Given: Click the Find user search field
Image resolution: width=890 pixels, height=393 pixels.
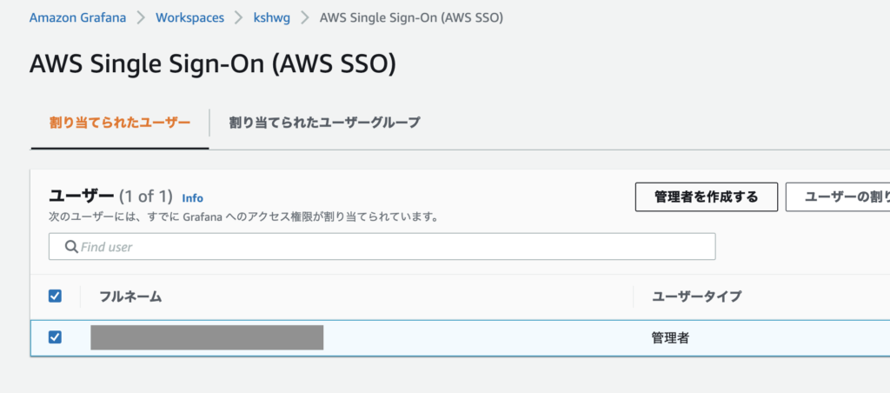Looking at the screenshot, I should [382, 246].
